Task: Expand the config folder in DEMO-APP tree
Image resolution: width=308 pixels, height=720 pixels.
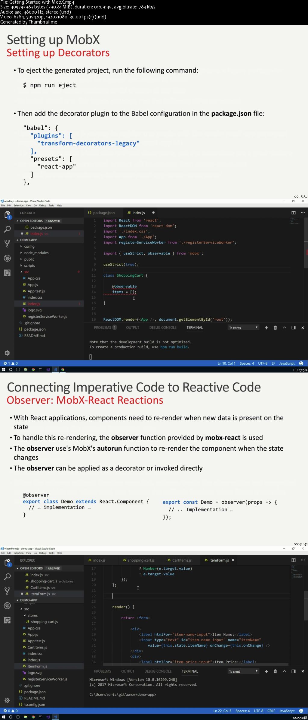Action: tap(29, 246)
